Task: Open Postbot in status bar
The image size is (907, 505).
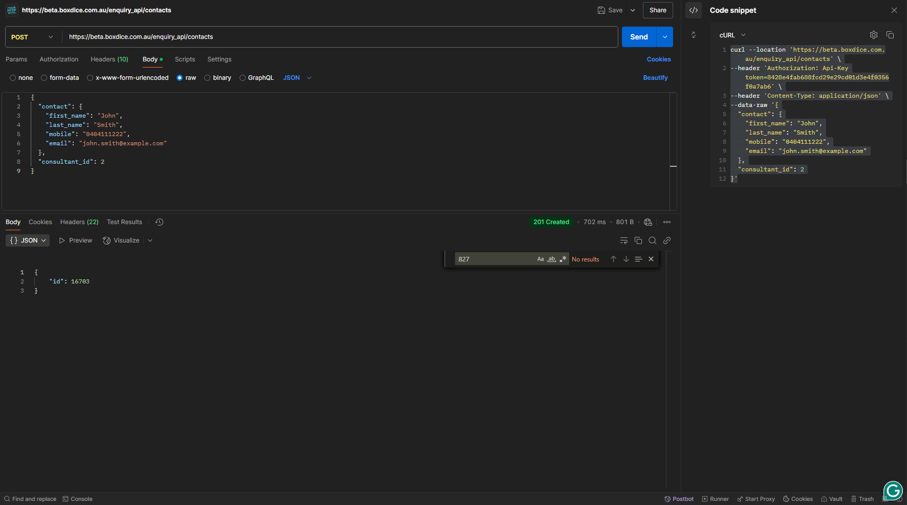Action: 679,499
